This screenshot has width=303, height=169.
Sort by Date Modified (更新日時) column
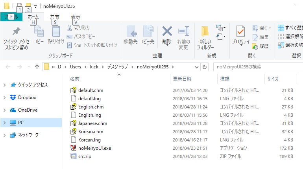click(182, 79)
